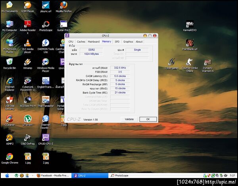Launch Adobe Reader X shortcut
The image size is (238, 186).
coord(28,27)
